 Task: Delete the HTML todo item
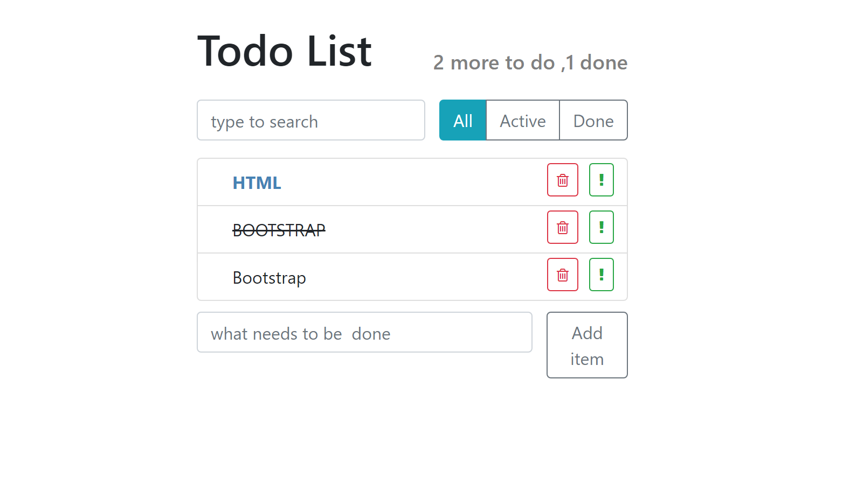(x=562, y=180)
